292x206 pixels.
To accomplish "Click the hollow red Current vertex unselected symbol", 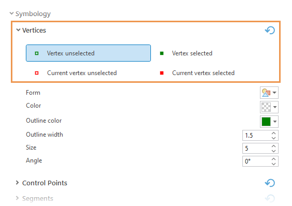I will click(37, 73).
